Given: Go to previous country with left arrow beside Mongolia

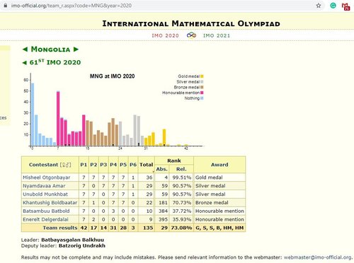Looking at the screenshot, I should click(25, 49).
